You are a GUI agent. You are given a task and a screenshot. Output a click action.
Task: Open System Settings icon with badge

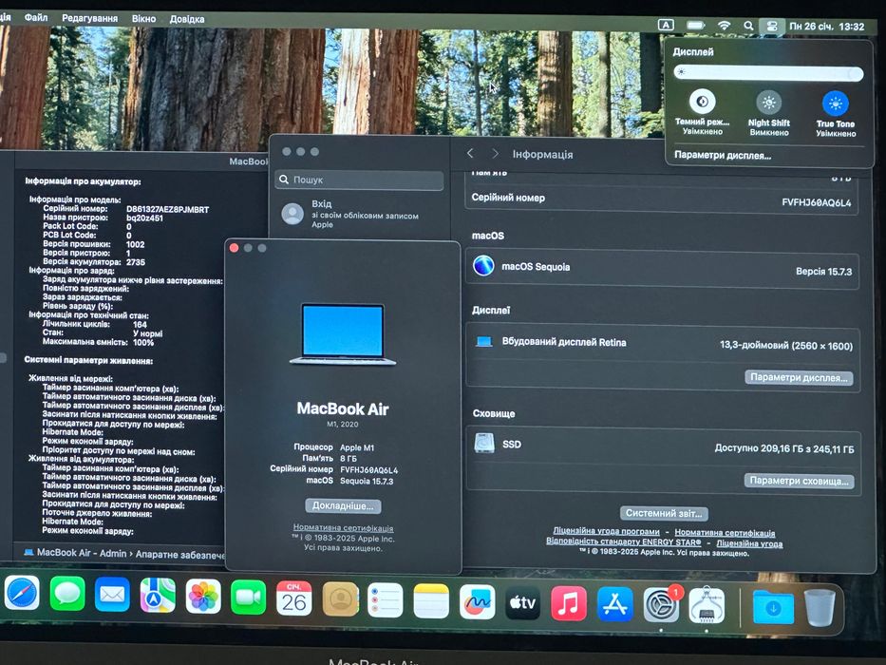[661, 605]
